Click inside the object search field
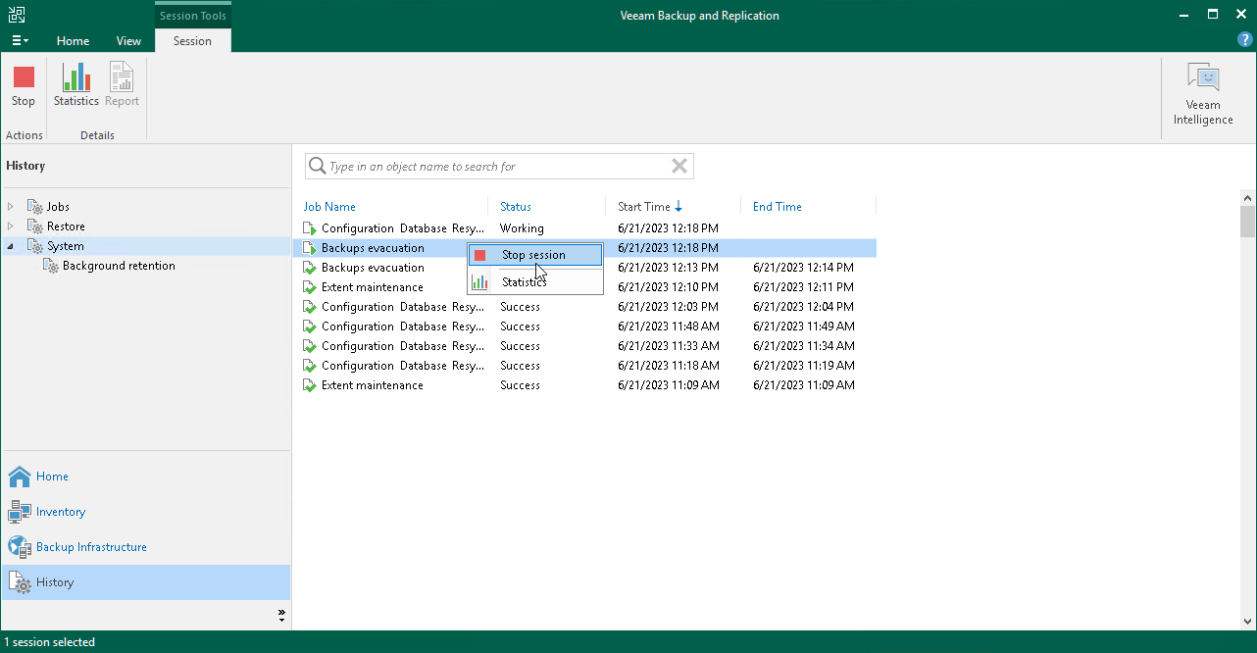The height and width of the screenshot is (653, 1257). 490,166
